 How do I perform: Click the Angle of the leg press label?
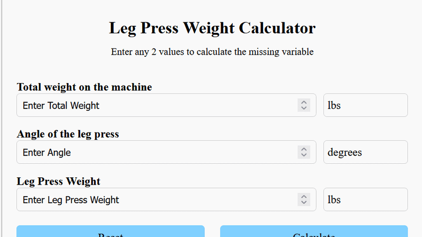pyautogui.click(x=68, y=134)
